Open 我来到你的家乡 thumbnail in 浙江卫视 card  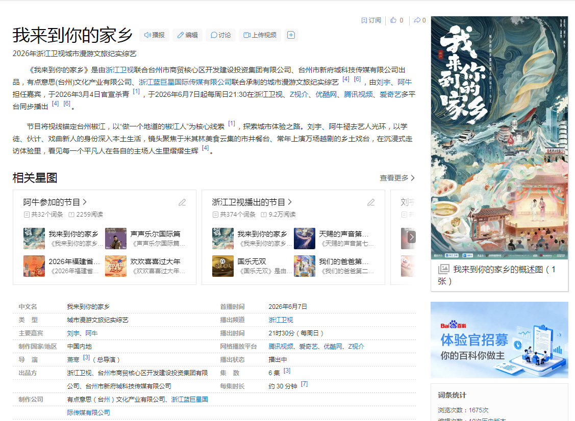point(223,239)
